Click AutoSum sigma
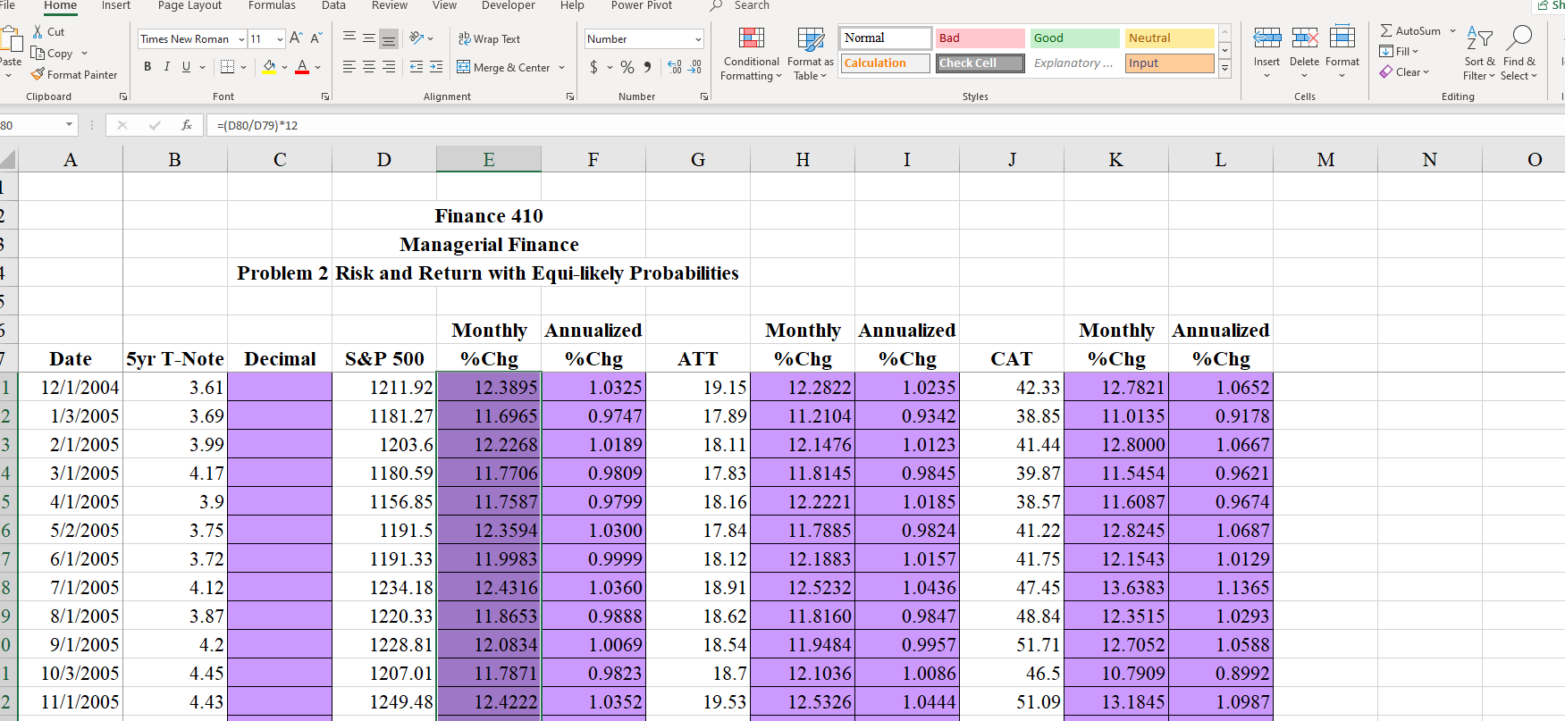Viewport: 1565px width, 721px height. [x=1386, y=31]
